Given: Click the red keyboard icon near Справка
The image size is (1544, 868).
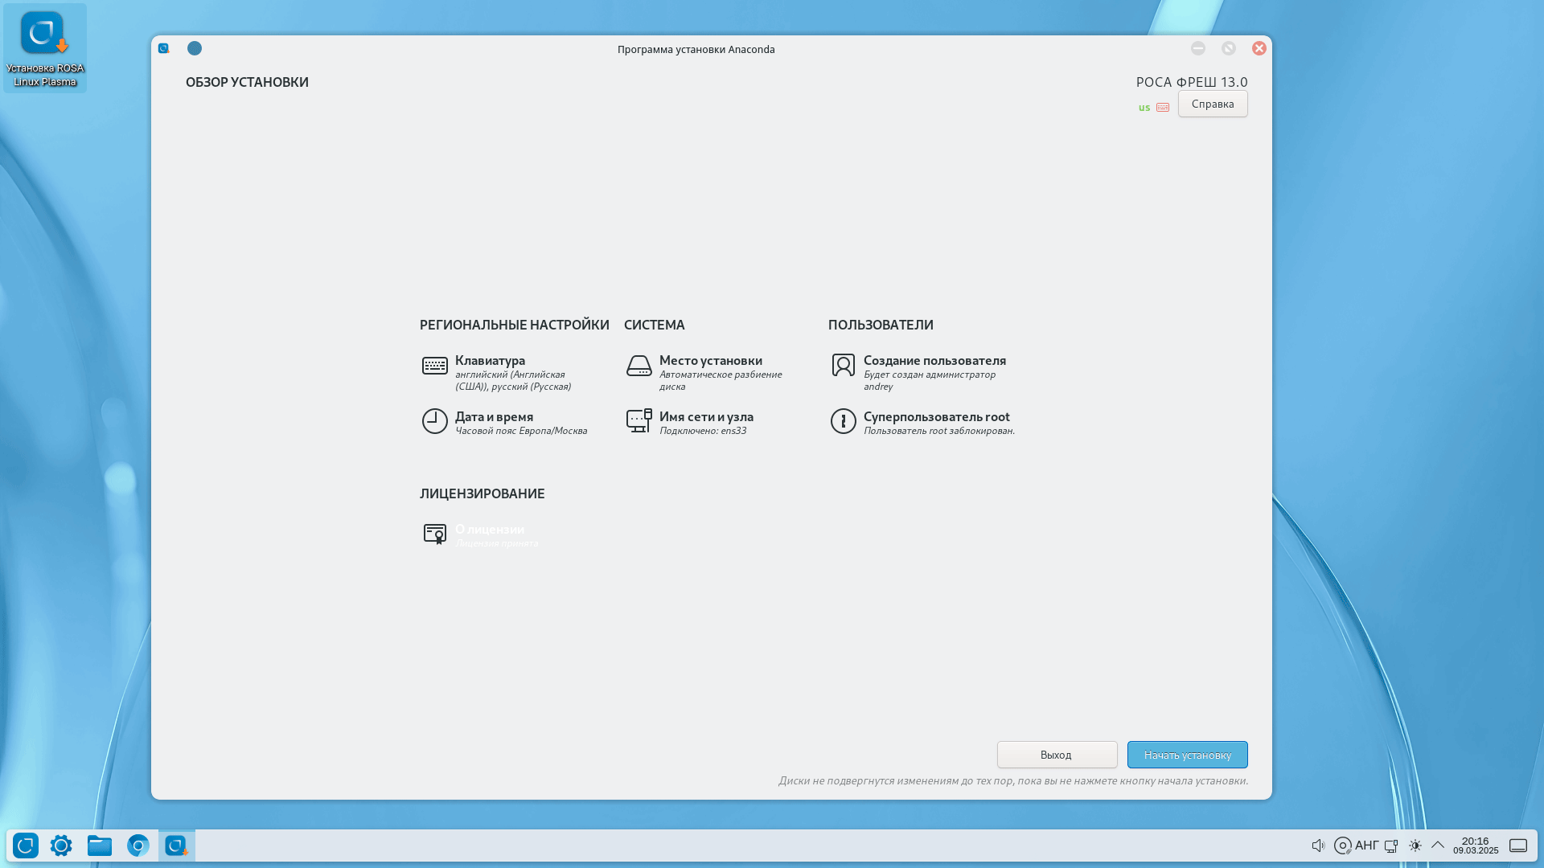Looking at the screenshot, I should [x=1163, y=108].
